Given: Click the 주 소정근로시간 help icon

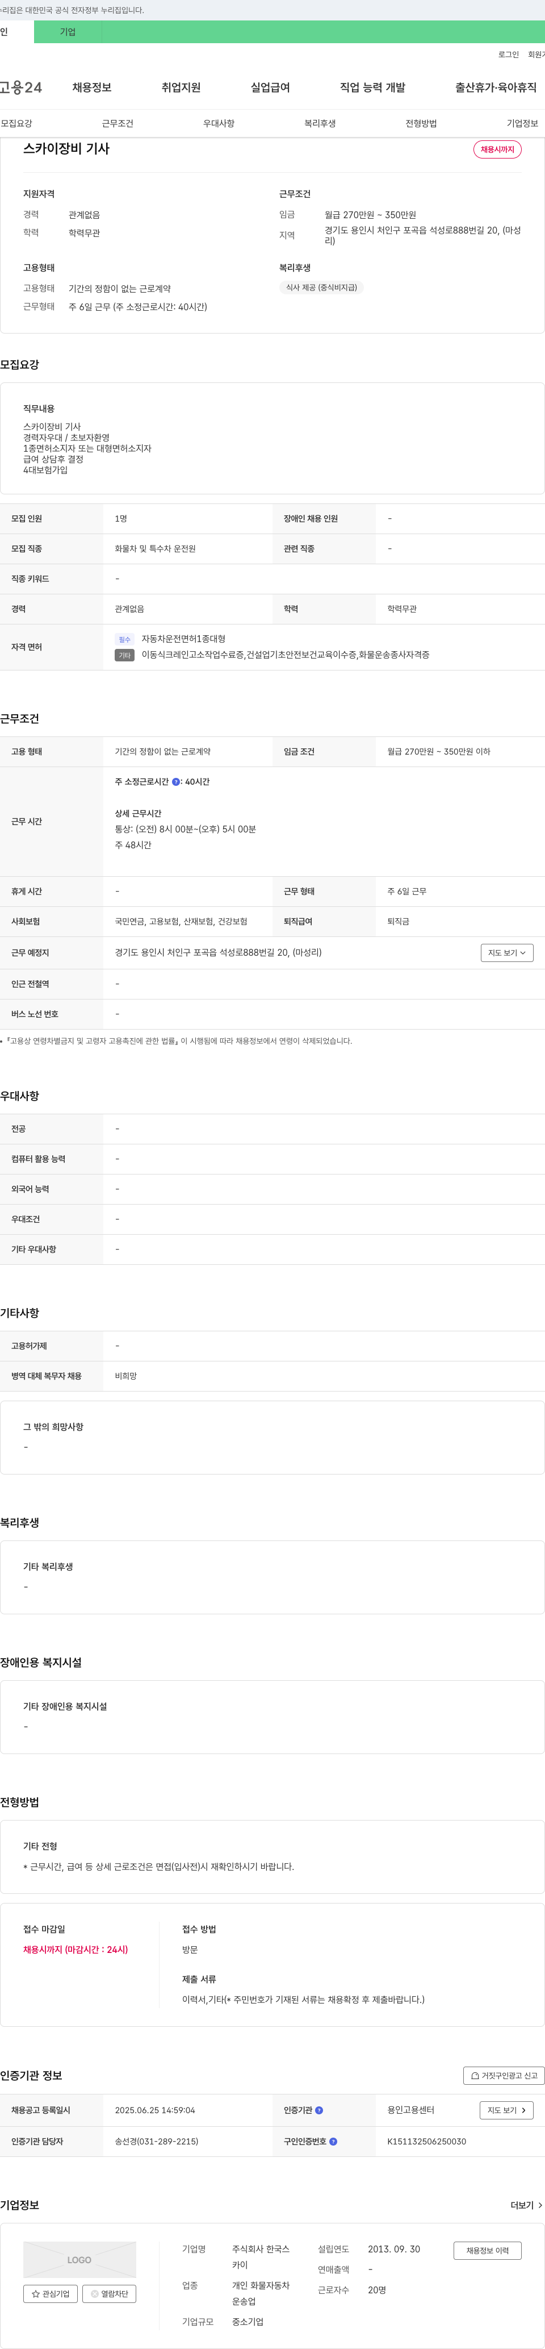Looking at the screenshot, I should pyautogui.click(x=176, y=782).
